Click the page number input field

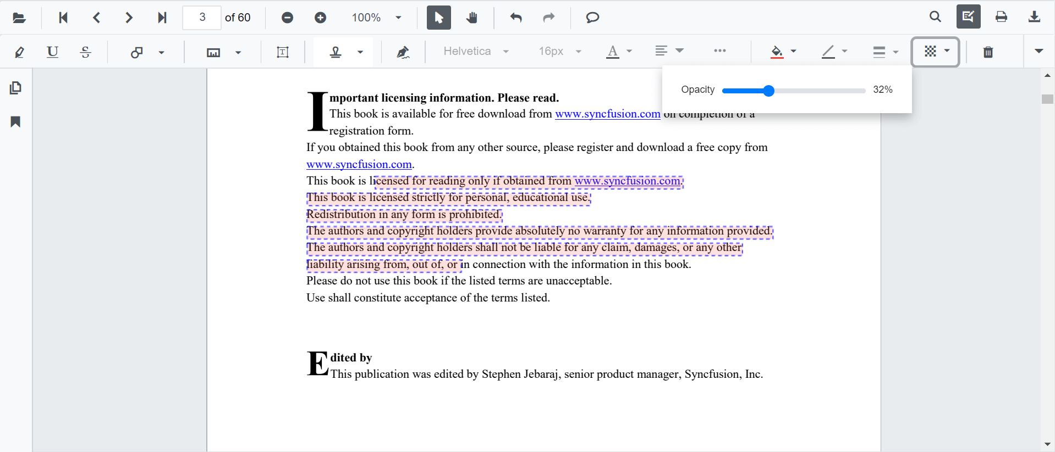point(202,18)
